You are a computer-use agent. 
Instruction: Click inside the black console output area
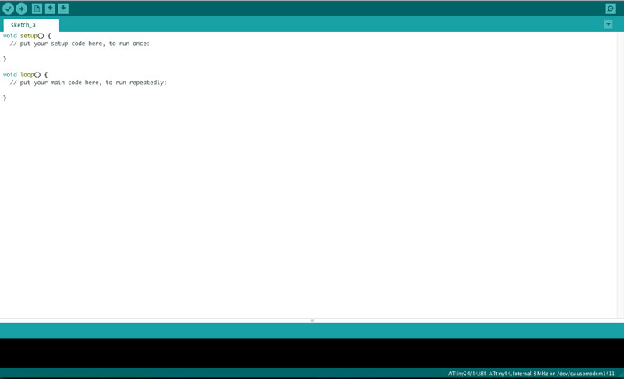312,353
